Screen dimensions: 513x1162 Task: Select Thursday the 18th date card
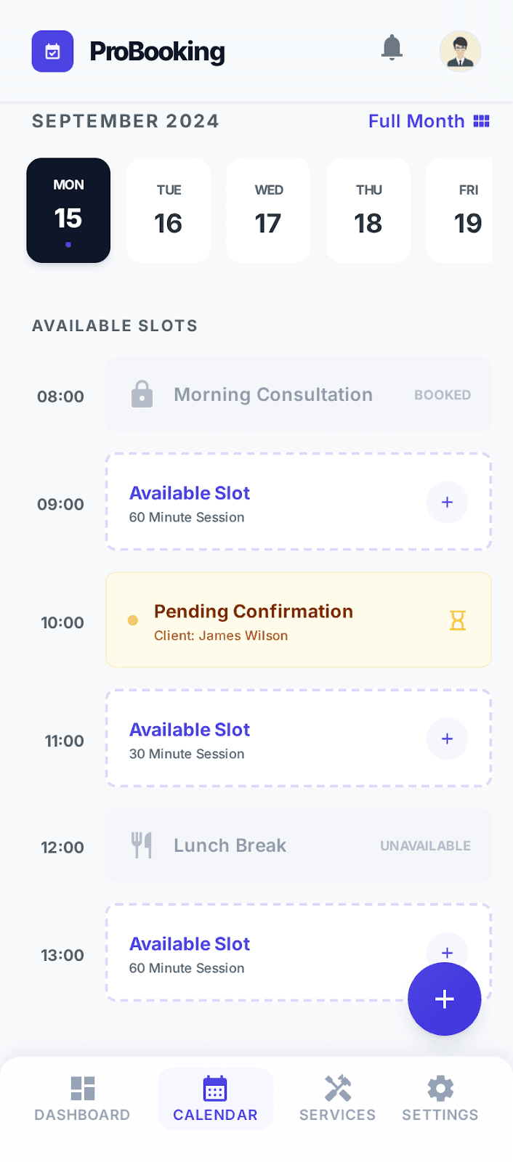(368, 210)
